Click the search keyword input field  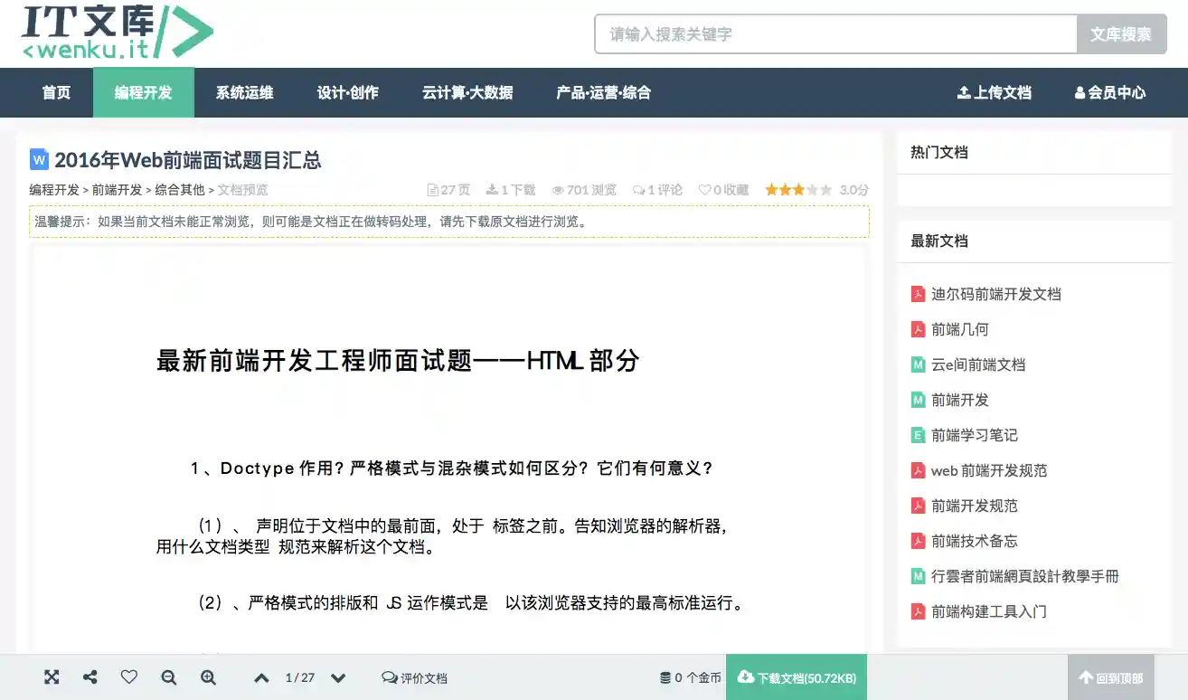(832, 33)
